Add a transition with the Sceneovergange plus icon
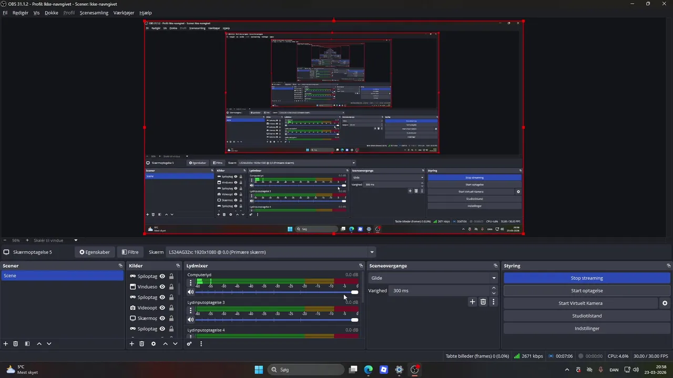 (x=472, y=302)
